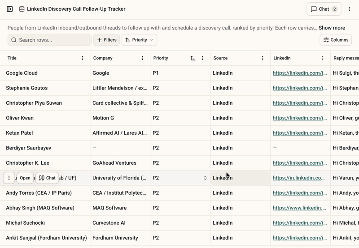
Task: Open in.linkedin.co link for University of Florida row
Action: [298, 178]
